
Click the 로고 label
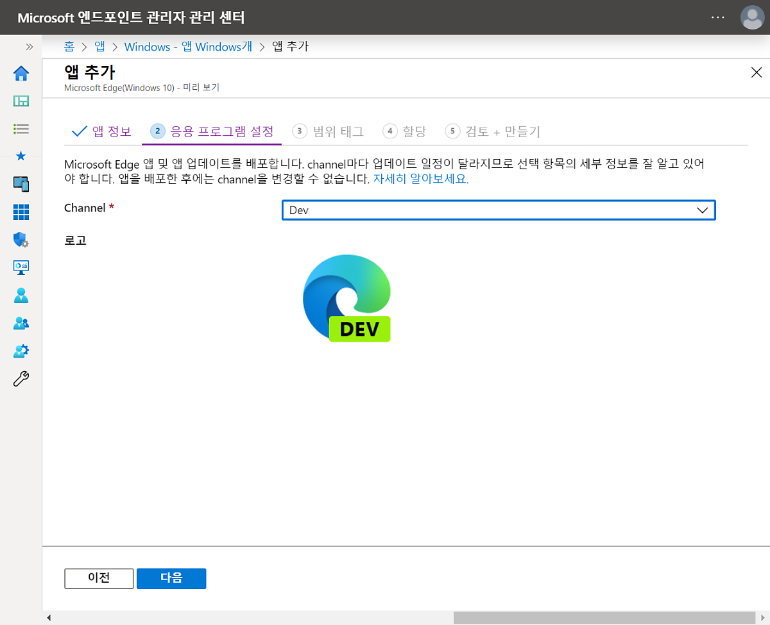75,241
